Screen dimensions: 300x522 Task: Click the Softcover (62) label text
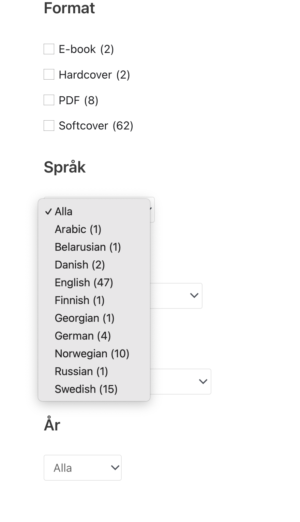click(x=96, y=126)
